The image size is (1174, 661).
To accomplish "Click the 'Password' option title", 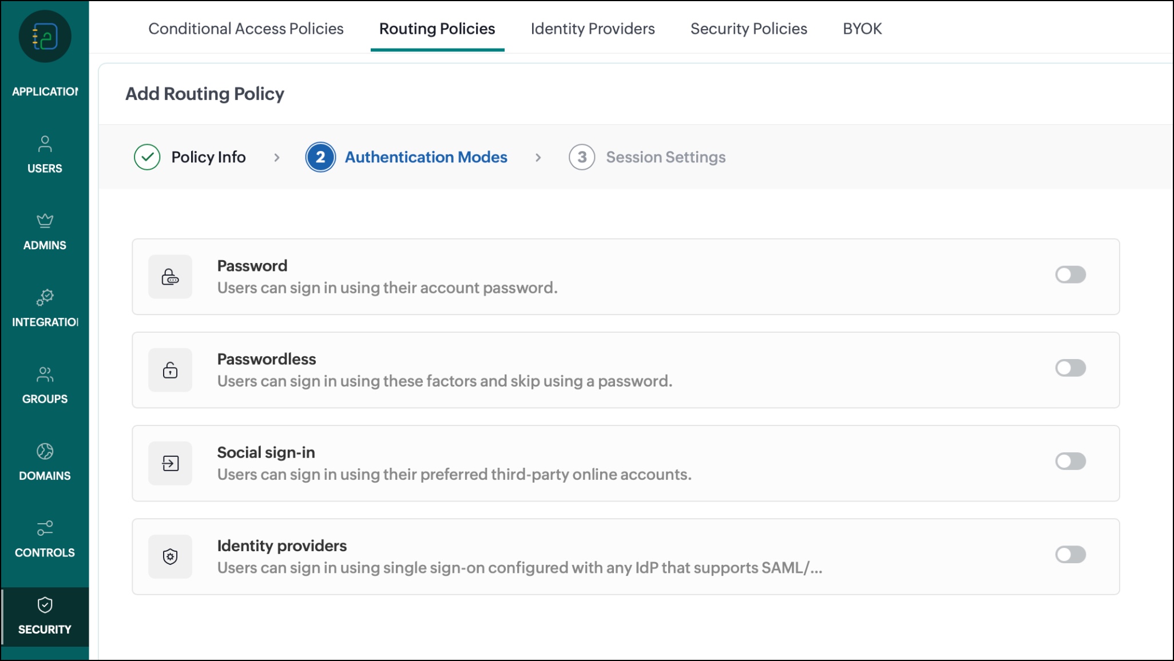I will click(252, 266).
